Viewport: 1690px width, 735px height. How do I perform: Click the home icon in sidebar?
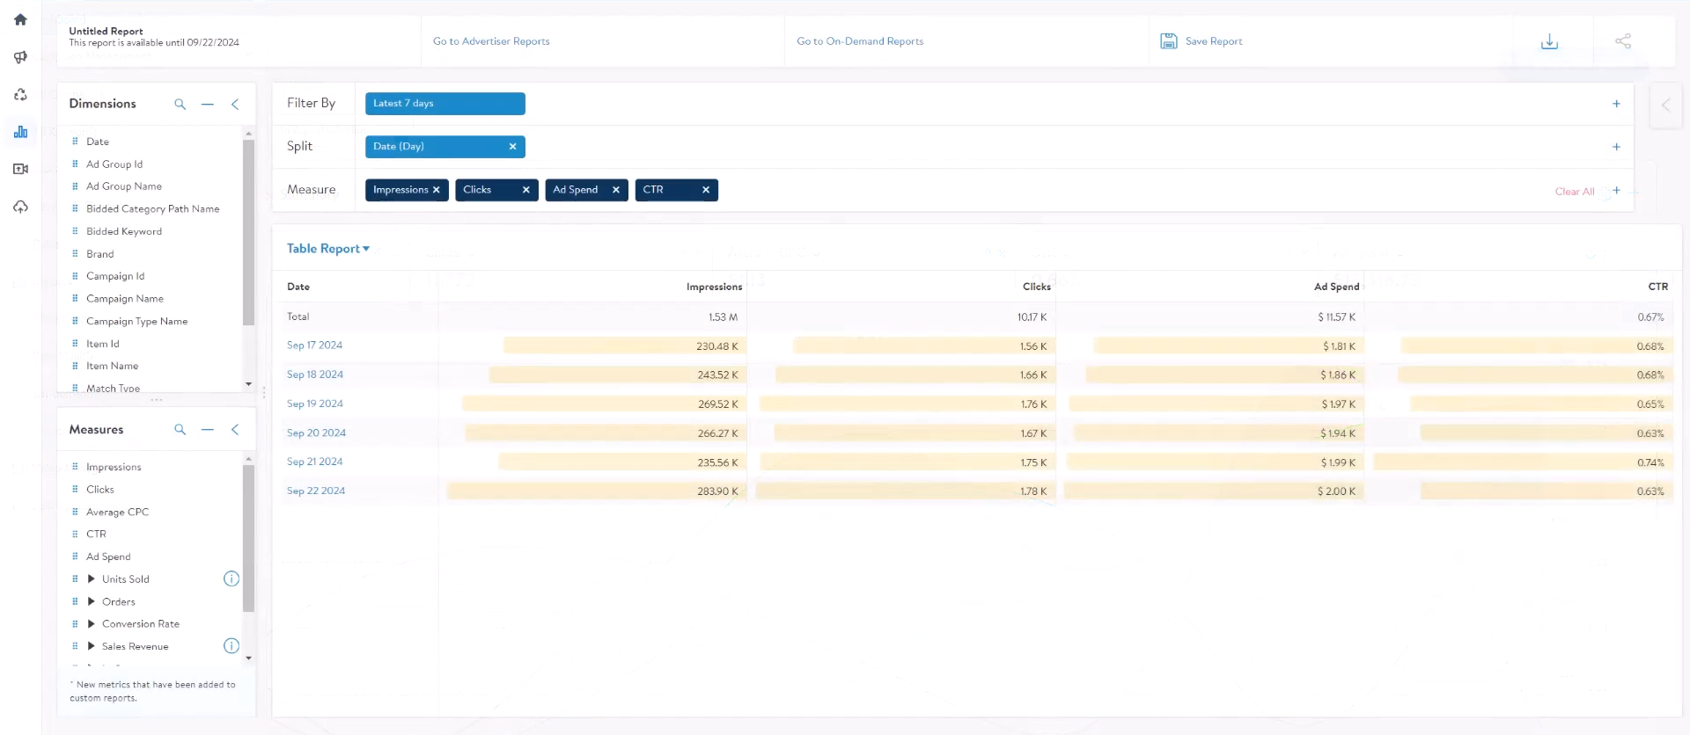(20, 19)
